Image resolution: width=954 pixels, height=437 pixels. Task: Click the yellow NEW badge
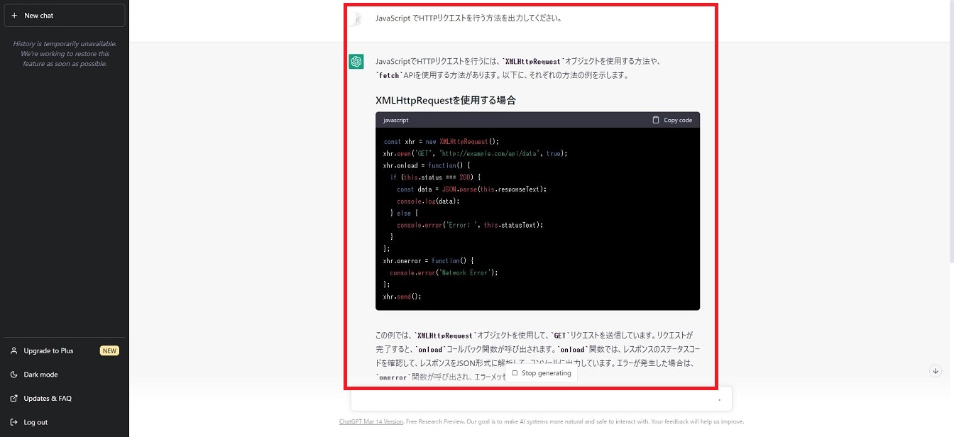click(109, 350)
